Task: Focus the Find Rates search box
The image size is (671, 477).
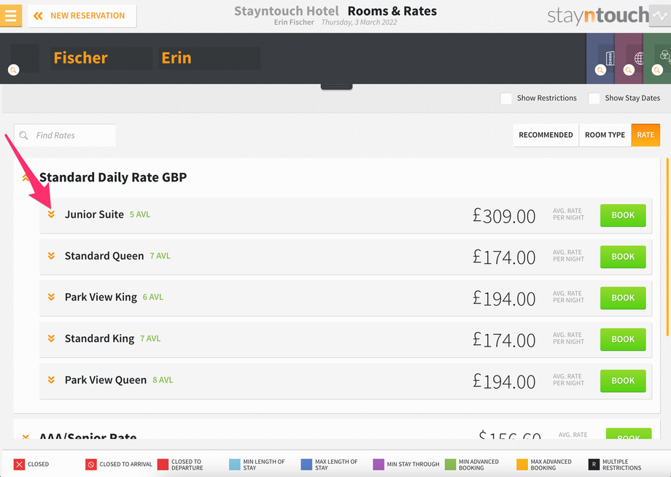Action: pos(65,135)
